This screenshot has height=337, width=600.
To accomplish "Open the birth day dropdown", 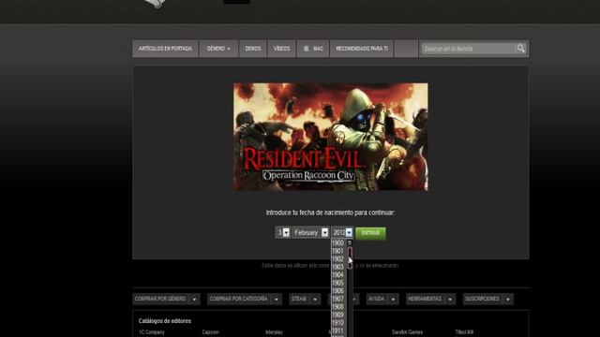I will 282,232.
